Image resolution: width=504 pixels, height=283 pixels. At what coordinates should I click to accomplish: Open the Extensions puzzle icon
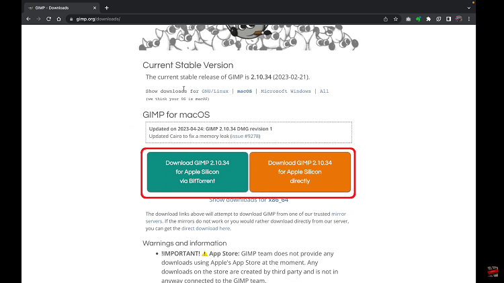[429, 19]
